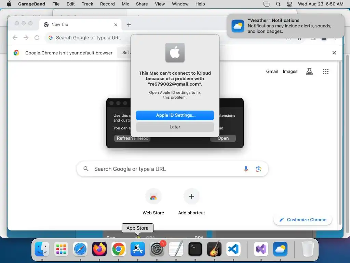This screenshot has height=263, width=350.
Task: Open Weather app from the dock
Action: tap(280, 249)
